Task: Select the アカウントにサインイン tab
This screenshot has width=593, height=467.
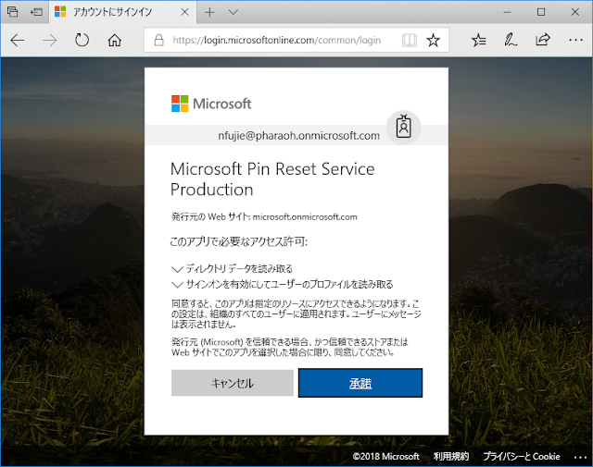Action: tap(122, 12)
